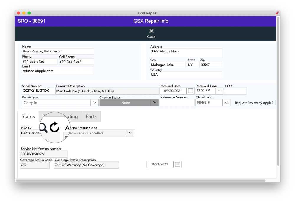Open calendar icon beside 8/23/2021 date

(177, 164)
